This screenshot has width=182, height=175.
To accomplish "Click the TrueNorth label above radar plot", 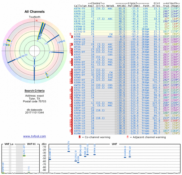I will [x=35, y=17].
